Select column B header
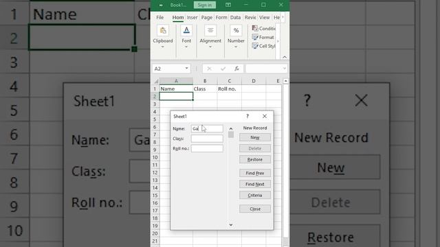This screenshot has width=440, height=247. coord(205,81)
